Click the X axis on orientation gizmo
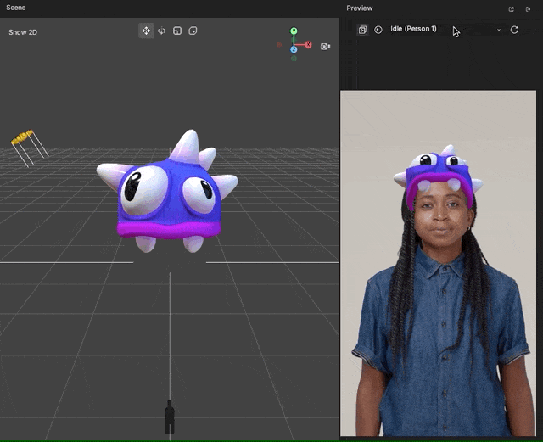Viewport: 543px width, 442px height. coord(308,45)
